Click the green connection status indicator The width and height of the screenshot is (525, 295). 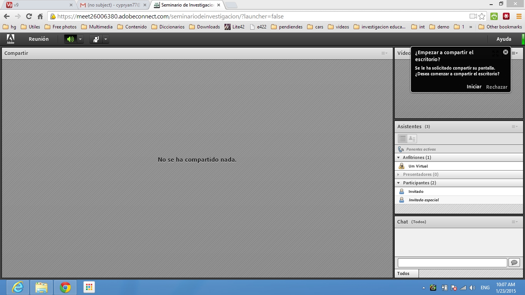click(x=523, y=39)
